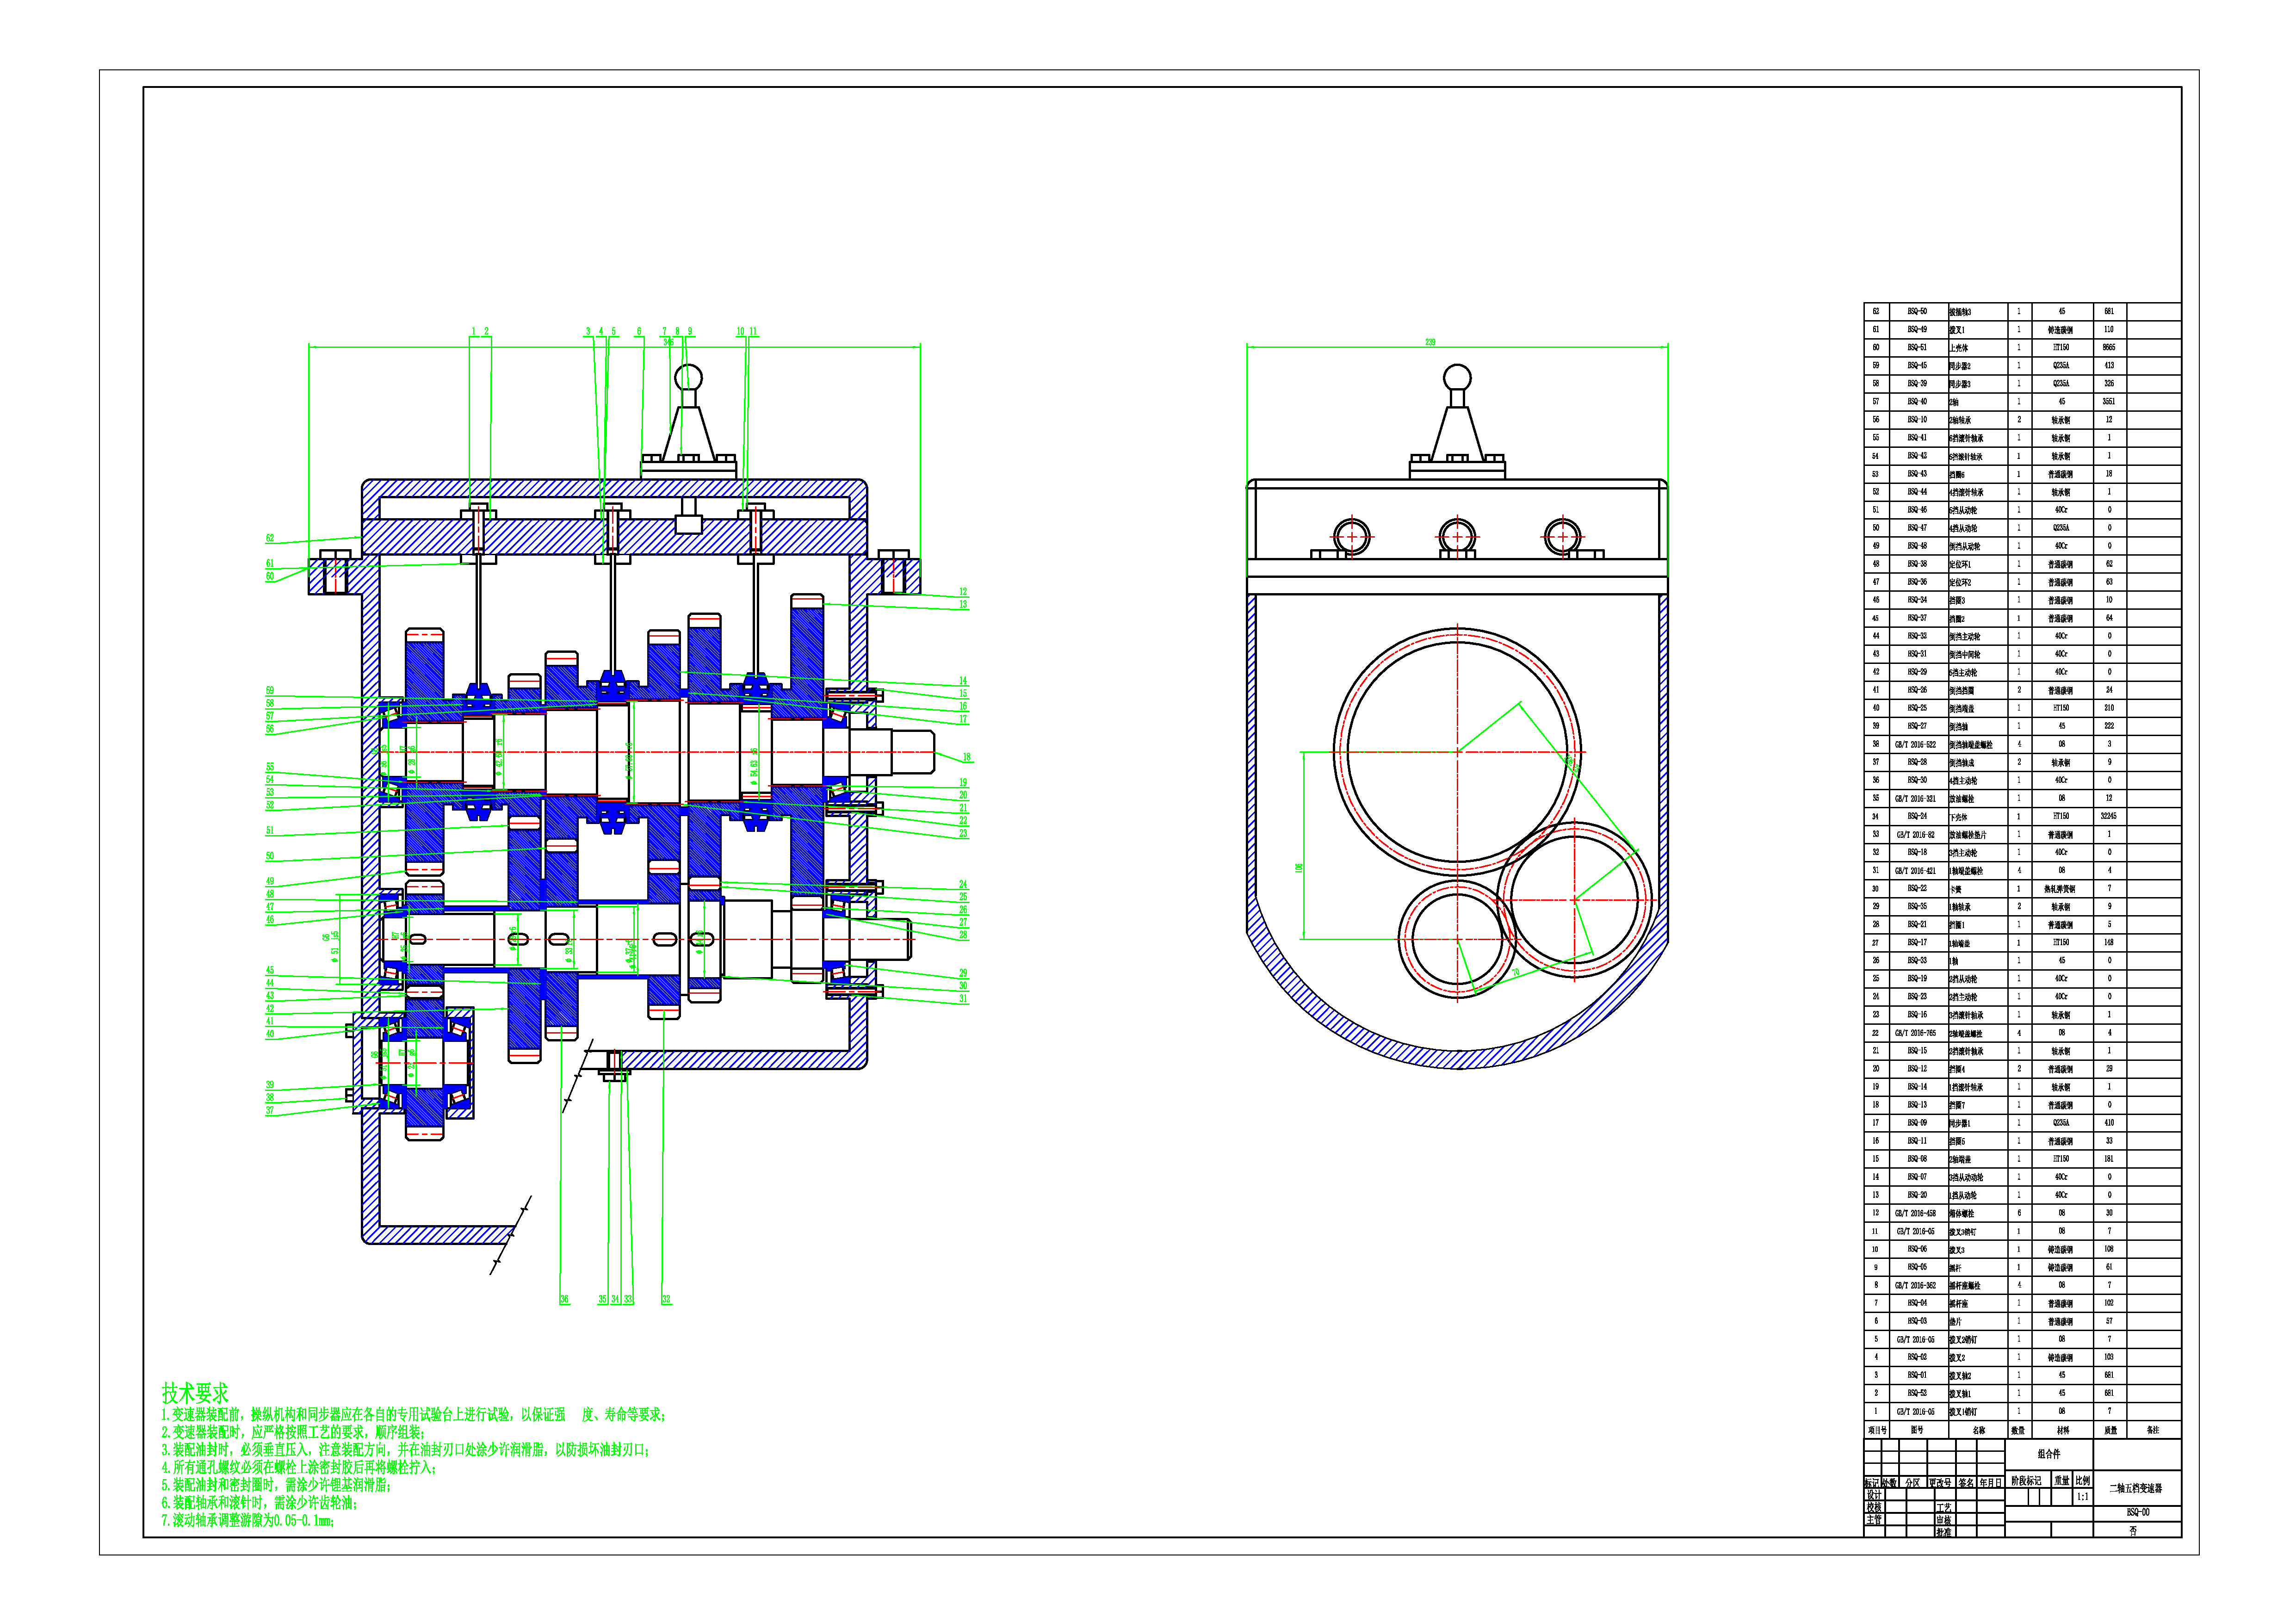Click balloon number 18 on the output shaft
Image resolution: width=2296 pixels, height=1623 pixels.
966,757
